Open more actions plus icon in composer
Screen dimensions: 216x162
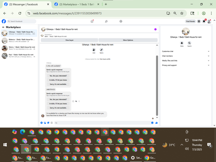pyautogui.click(x=41, y=123)
